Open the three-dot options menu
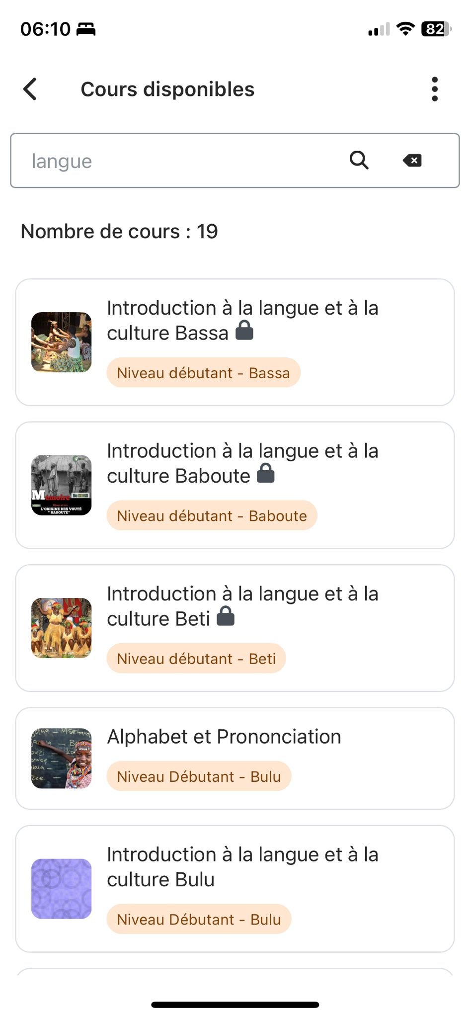 [x=435, y=89]
